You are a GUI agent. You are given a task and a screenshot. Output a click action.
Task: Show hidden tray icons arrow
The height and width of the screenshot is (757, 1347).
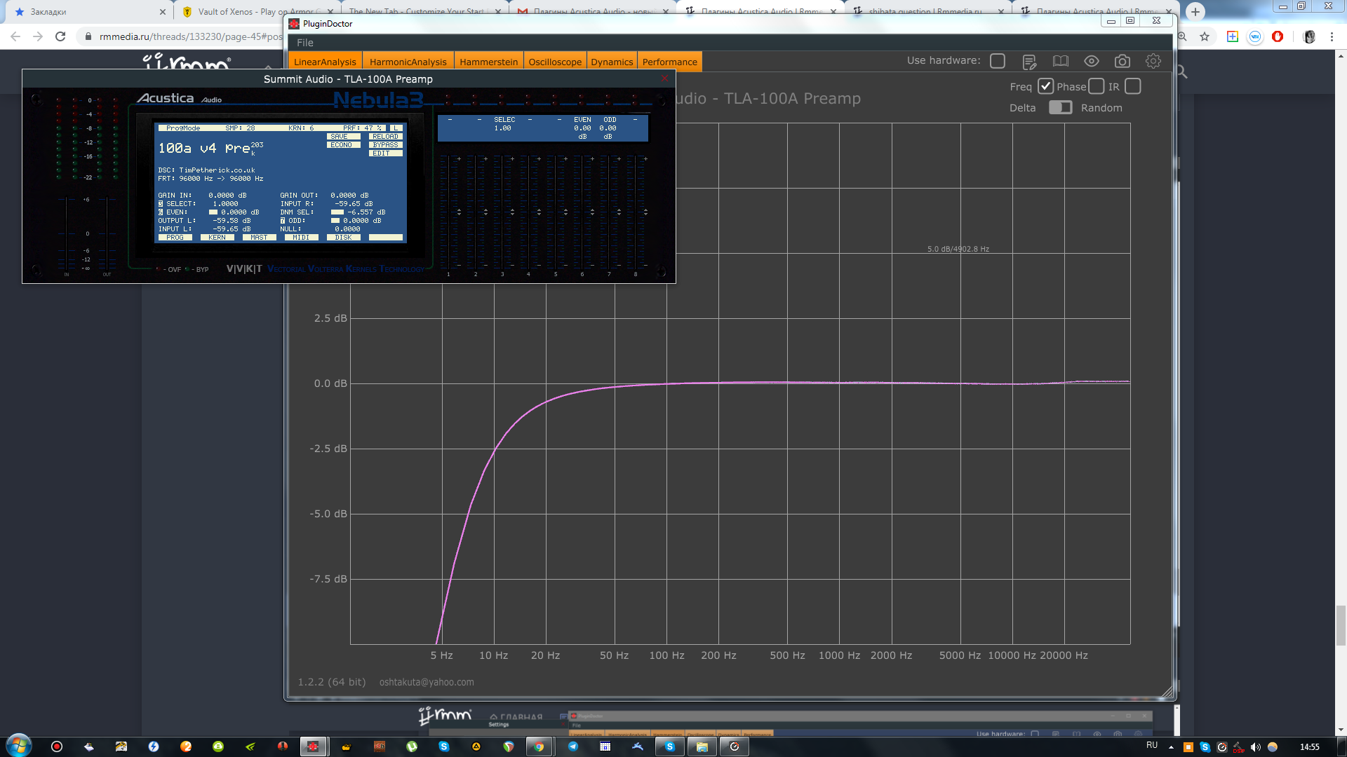(x=1171, y=747)
